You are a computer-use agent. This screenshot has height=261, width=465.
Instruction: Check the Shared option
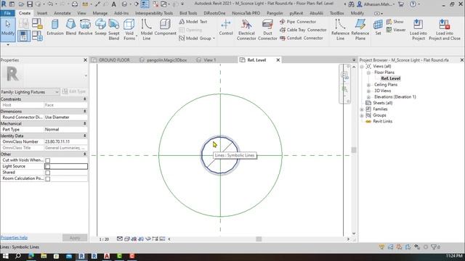pos(47,173)
